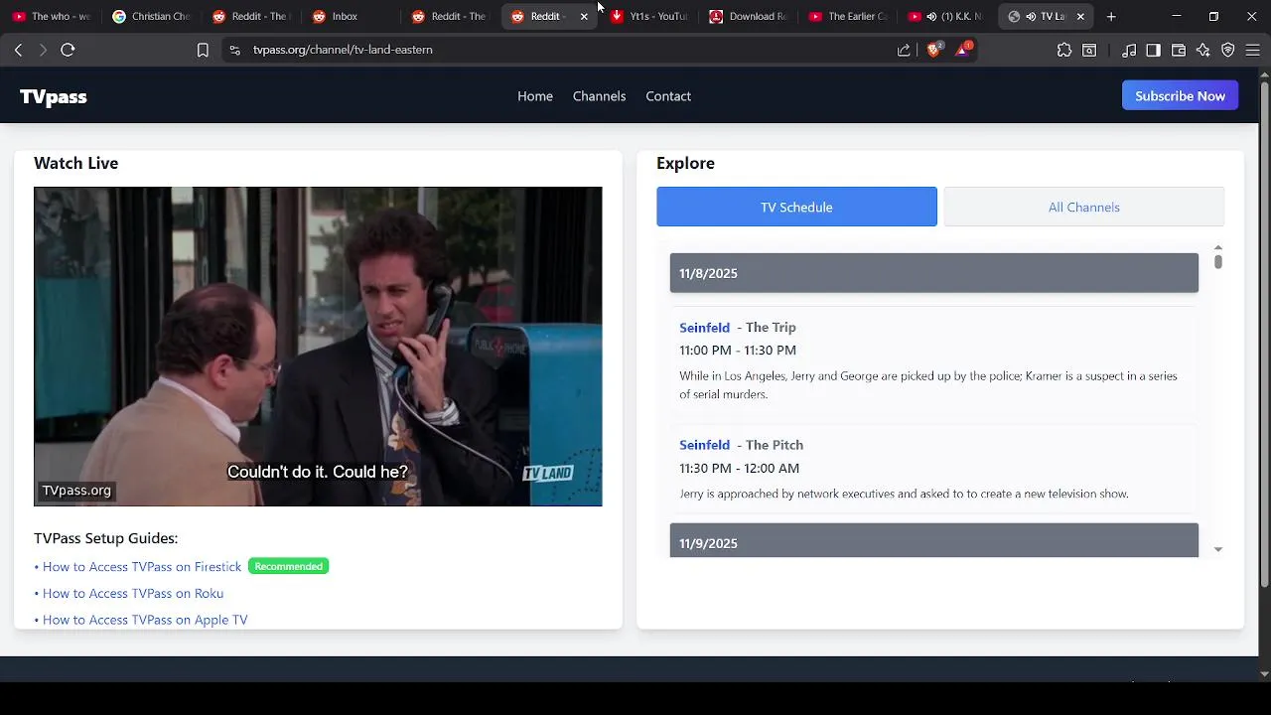
Task: Go back to the previous page
Action: coord(18,50)
